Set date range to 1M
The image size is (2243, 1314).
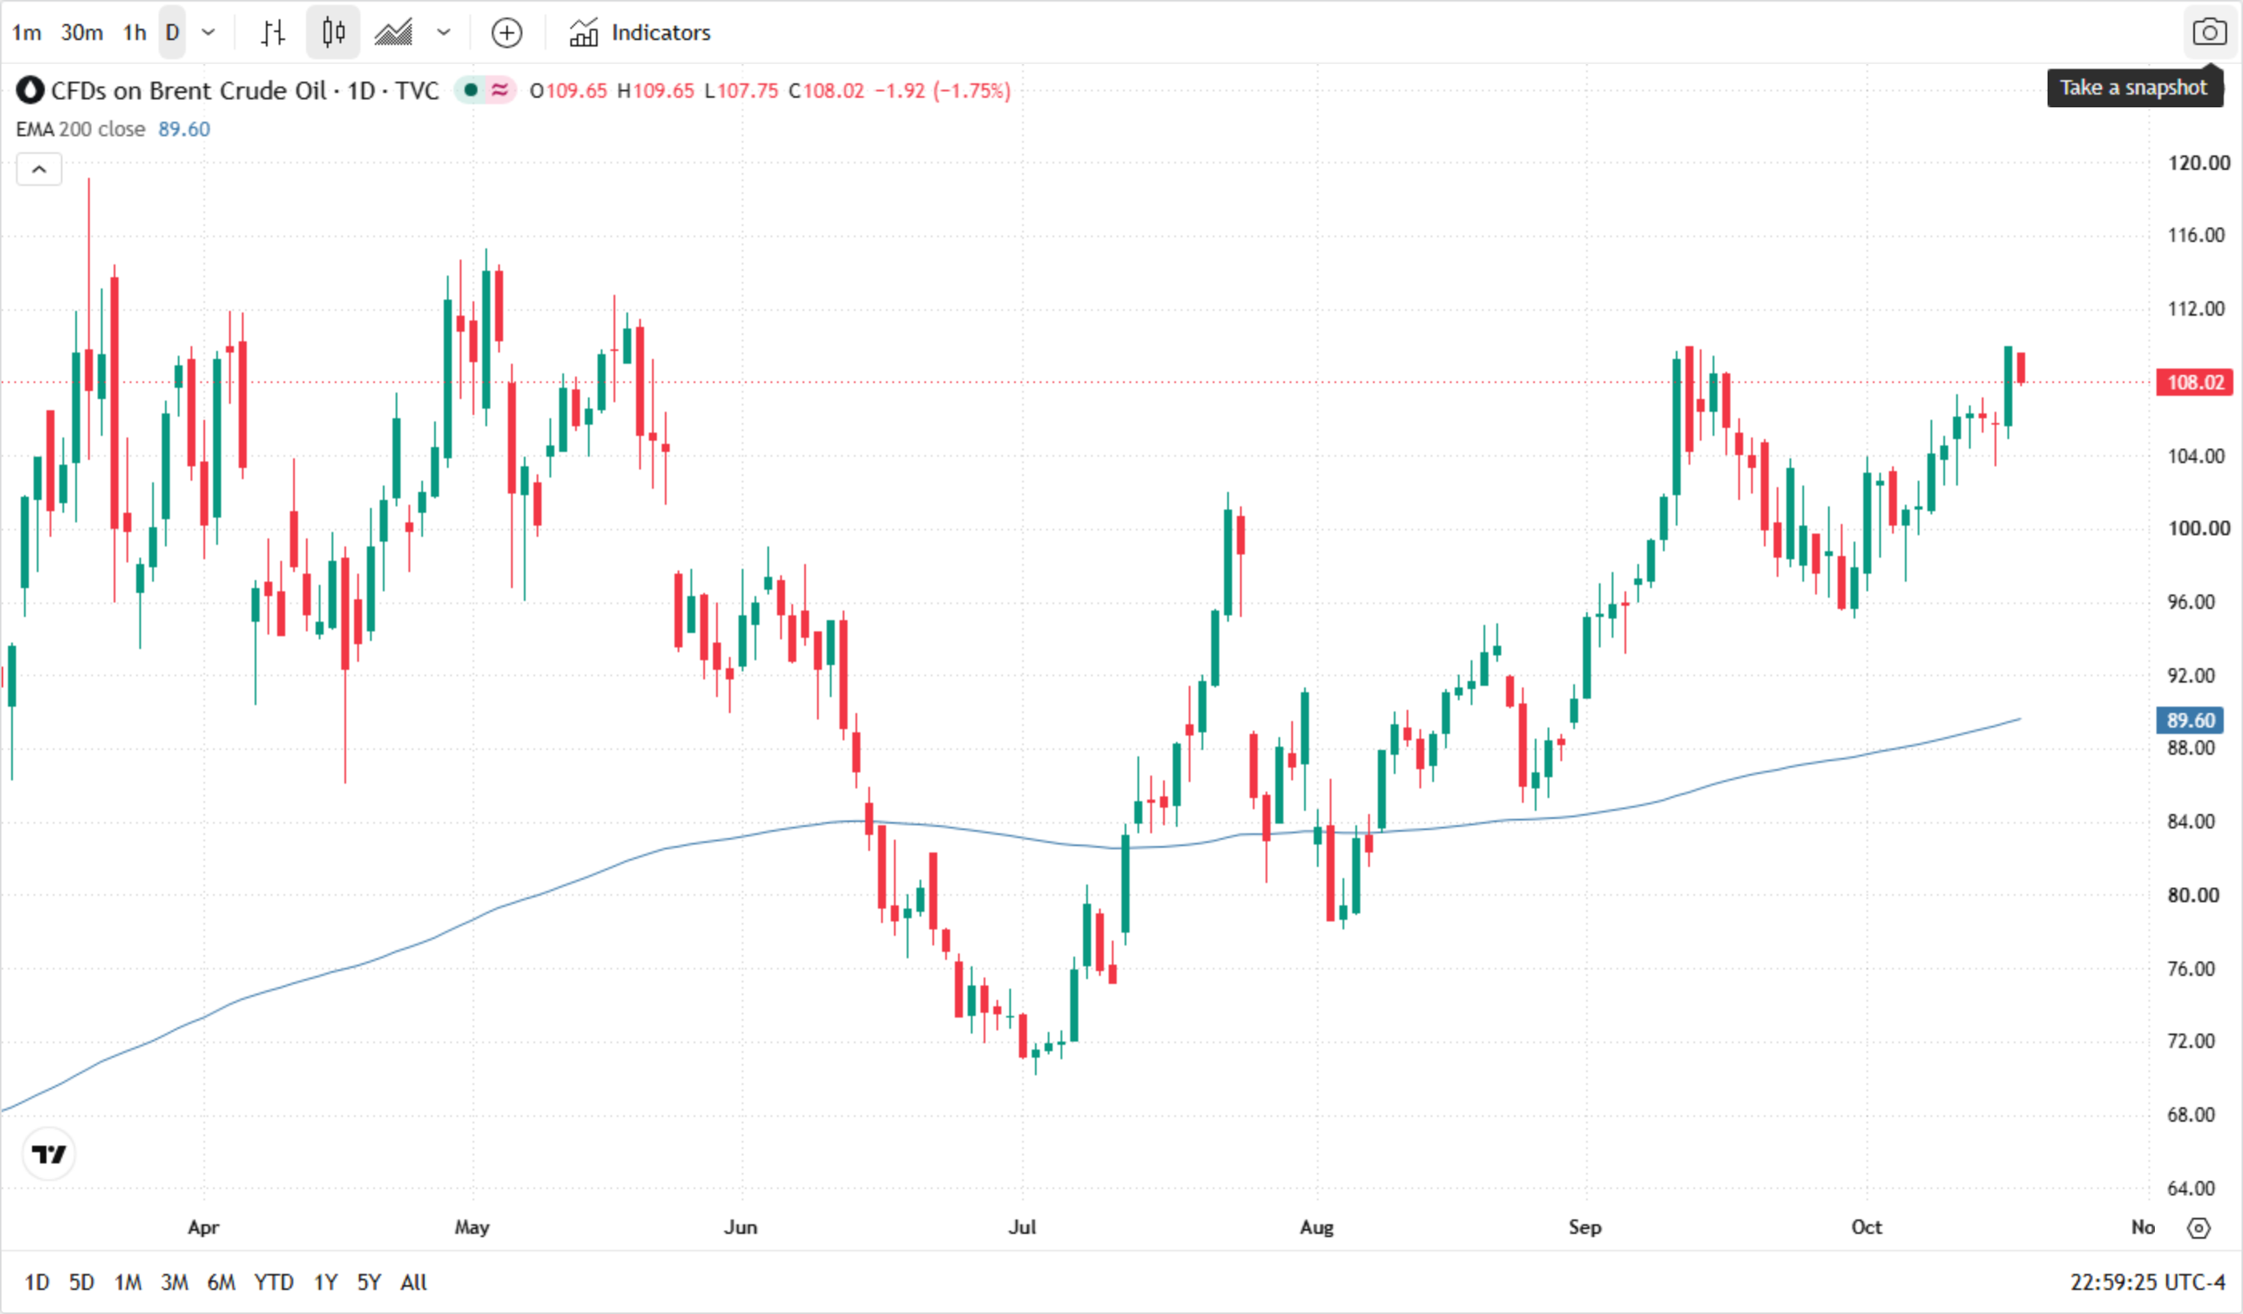[127, 1283]
